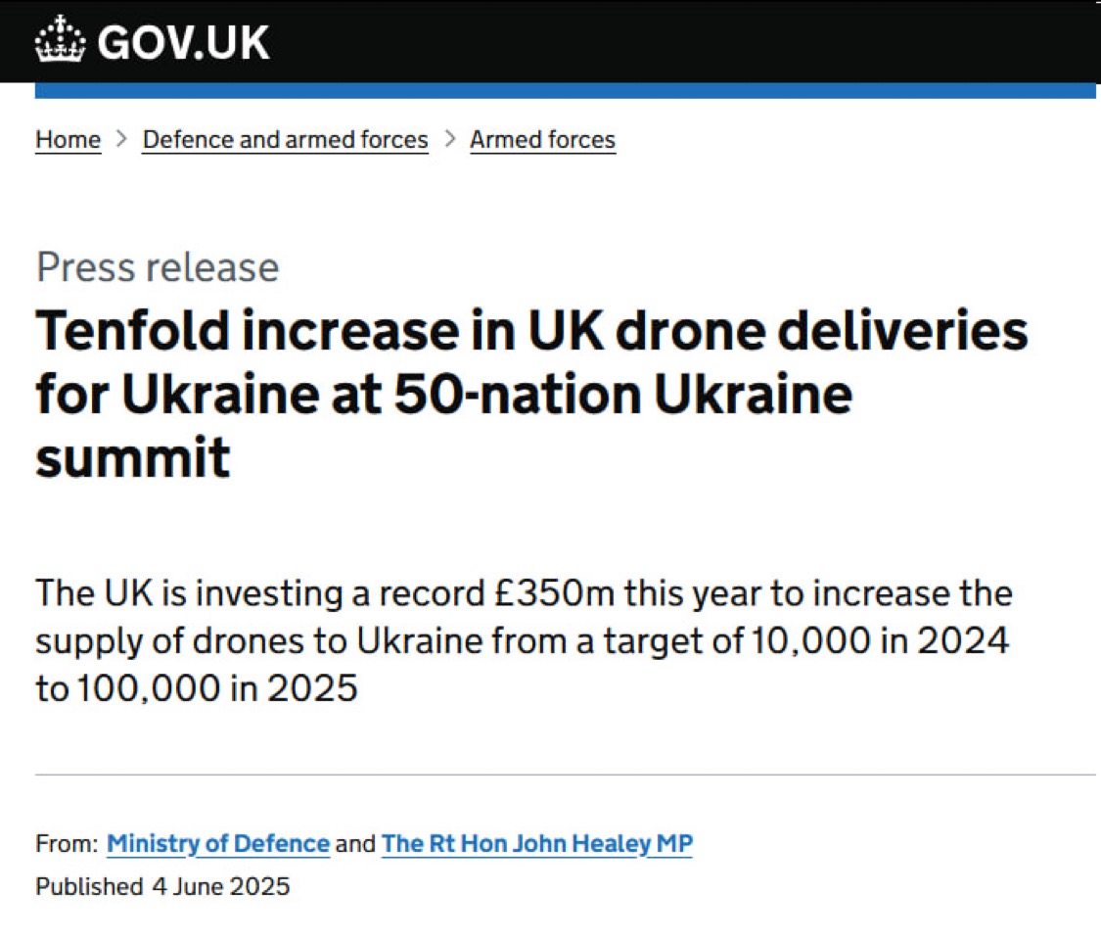Click the Published 4 June 2025 date

[x=162, y=887]
